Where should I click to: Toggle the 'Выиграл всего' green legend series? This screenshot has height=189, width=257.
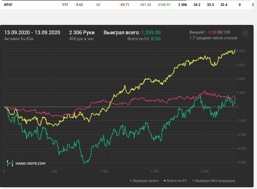click(x=144, y=181)
